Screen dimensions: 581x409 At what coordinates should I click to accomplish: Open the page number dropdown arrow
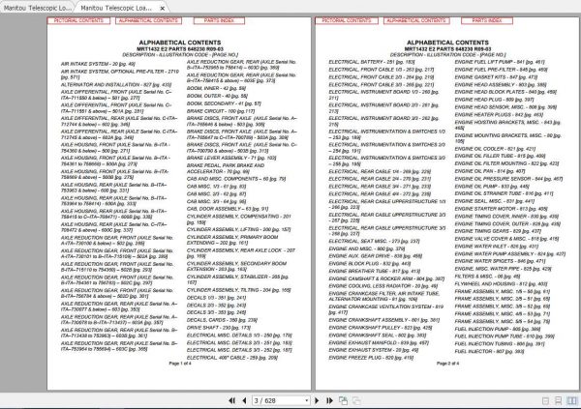306,400
